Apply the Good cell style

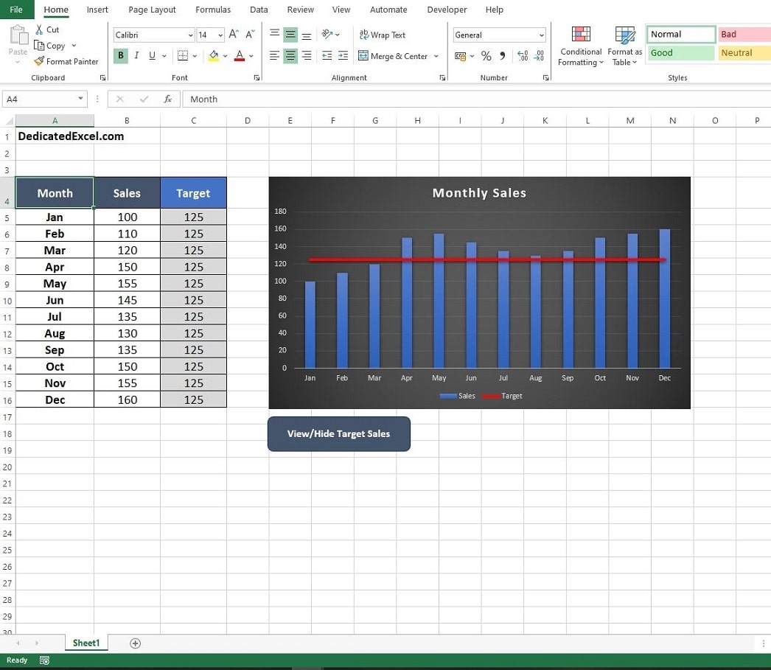[x=680, y=52]
